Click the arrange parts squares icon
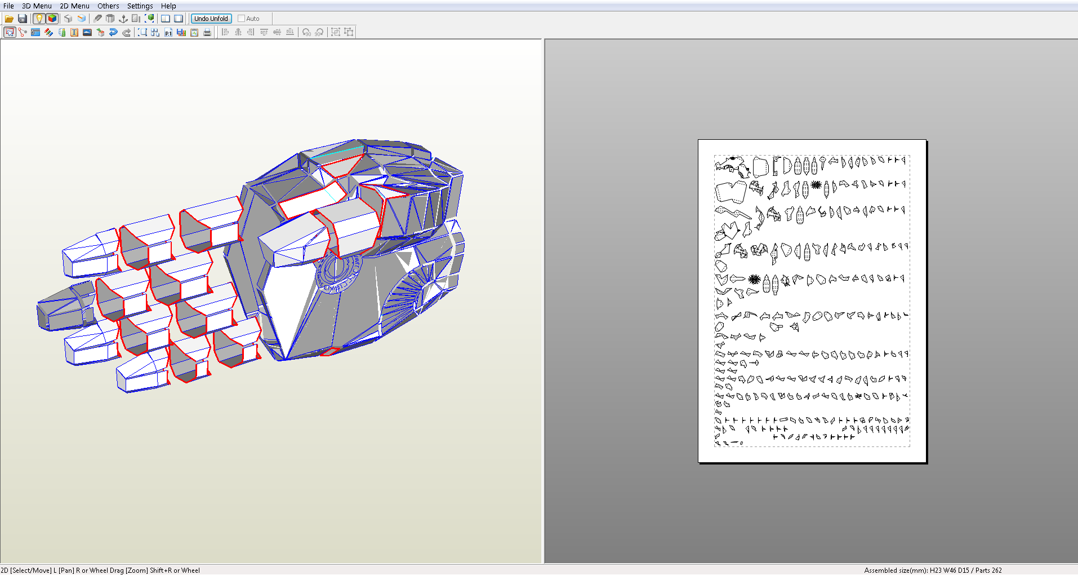 (155, 32)
